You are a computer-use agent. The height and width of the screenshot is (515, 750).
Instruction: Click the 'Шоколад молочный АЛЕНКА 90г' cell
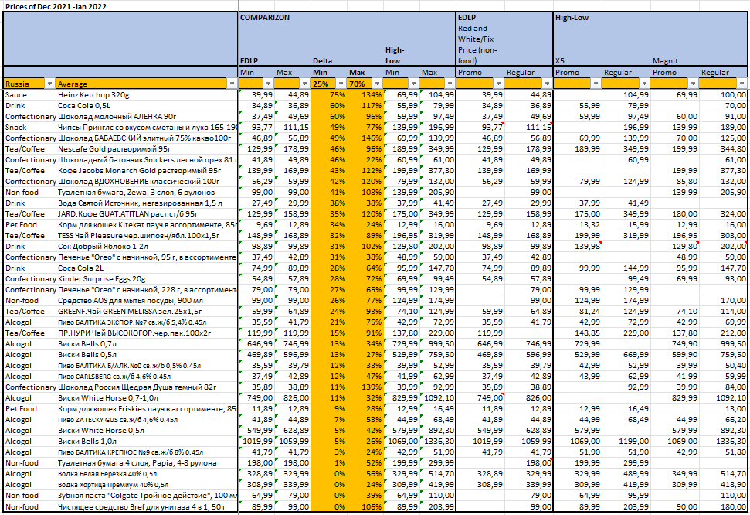pyautogui.click(x=147, y=117)
